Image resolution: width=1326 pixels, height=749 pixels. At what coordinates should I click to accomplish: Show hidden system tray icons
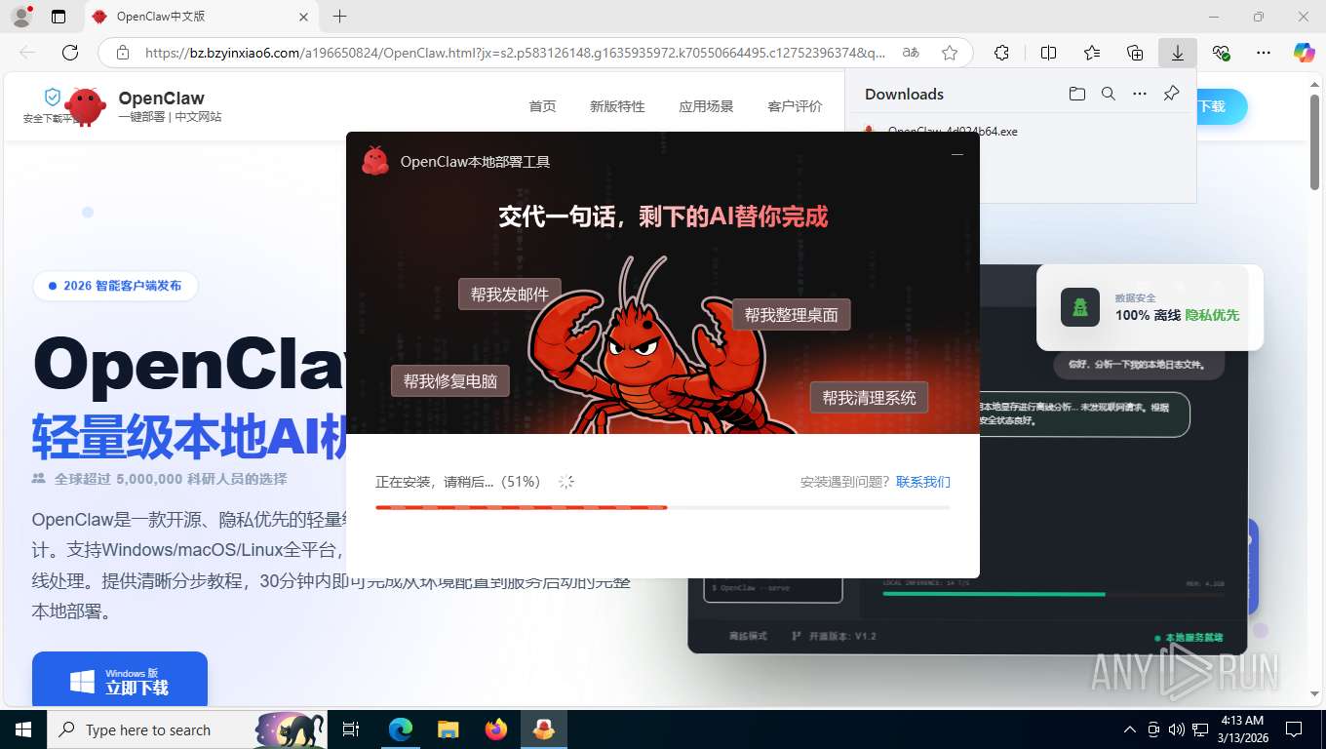(1130, 729)
